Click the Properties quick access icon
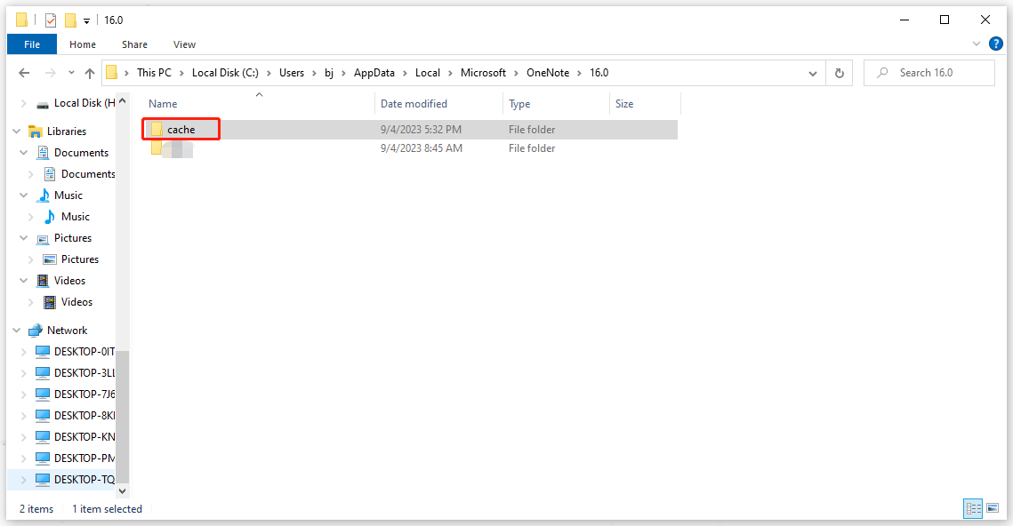This screenshot has height=526, width=1013. point(51,20)
